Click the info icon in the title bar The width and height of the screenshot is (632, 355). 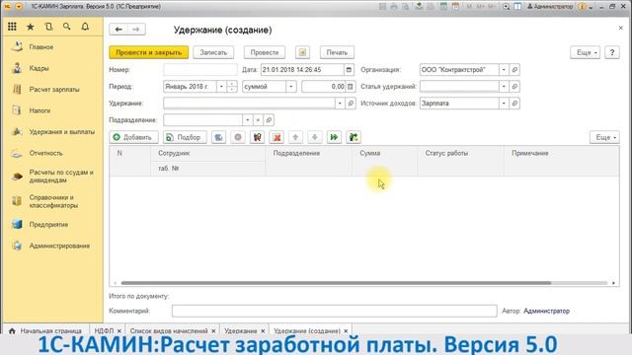(582, 7)
